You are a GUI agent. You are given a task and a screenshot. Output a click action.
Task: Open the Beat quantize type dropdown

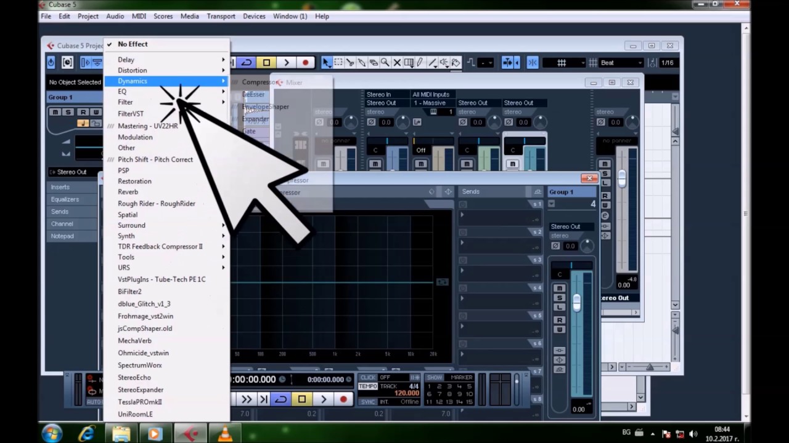621,62
